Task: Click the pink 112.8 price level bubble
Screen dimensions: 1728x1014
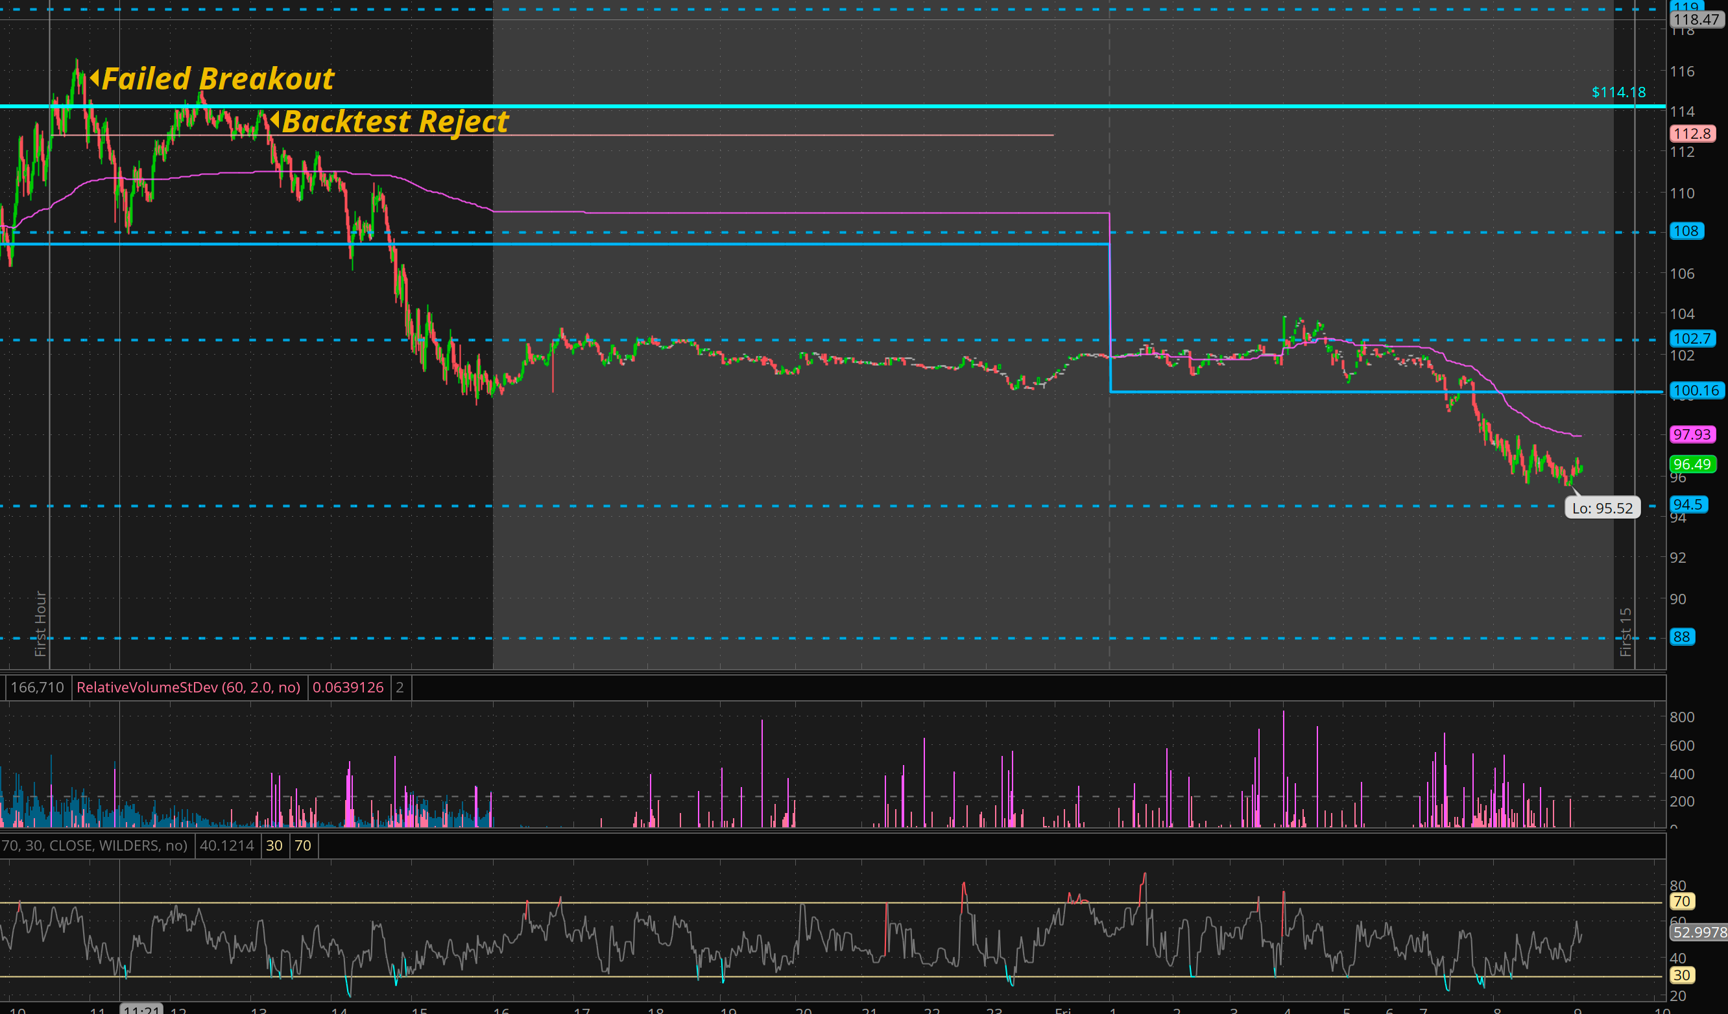Action: [x=1692, y=134]
